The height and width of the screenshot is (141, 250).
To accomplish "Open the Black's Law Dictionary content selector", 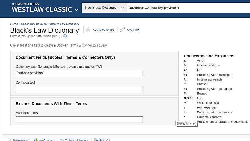I will tap(104, 8).
